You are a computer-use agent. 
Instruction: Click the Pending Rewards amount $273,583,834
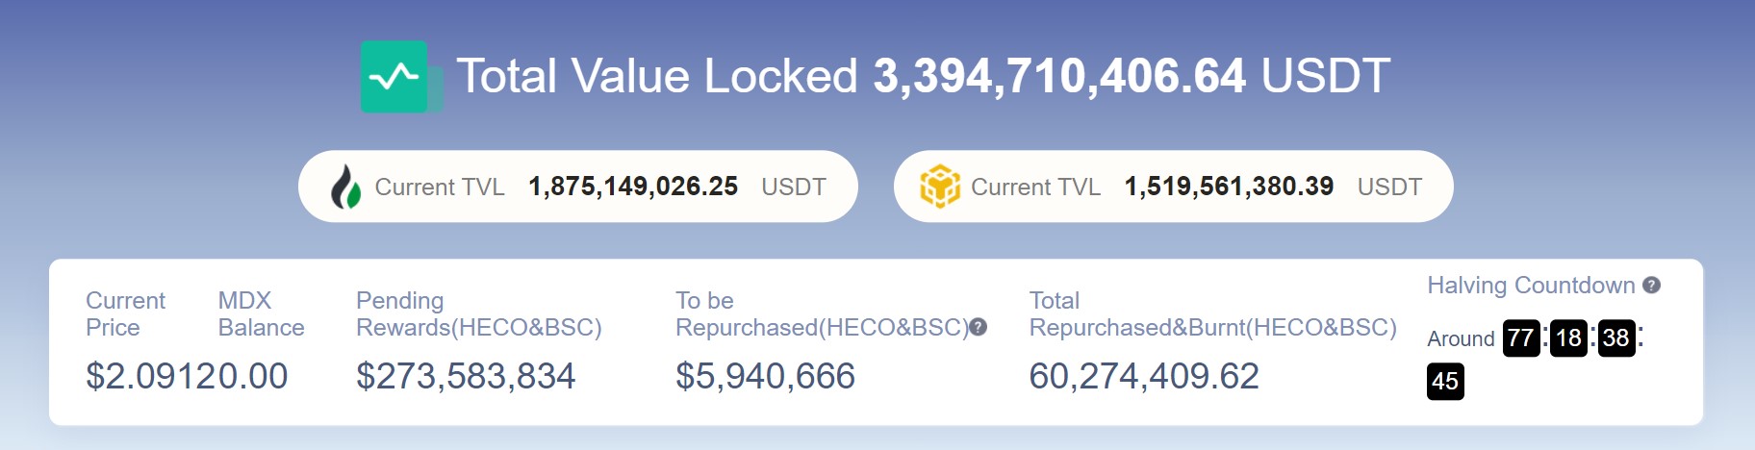click(466, 376)
